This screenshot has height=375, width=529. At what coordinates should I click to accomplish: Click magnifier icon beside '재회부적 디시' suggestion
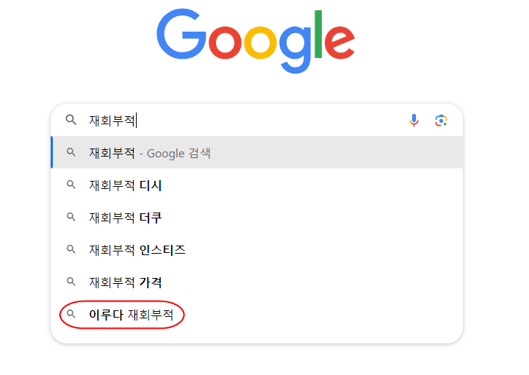(71, 185)
